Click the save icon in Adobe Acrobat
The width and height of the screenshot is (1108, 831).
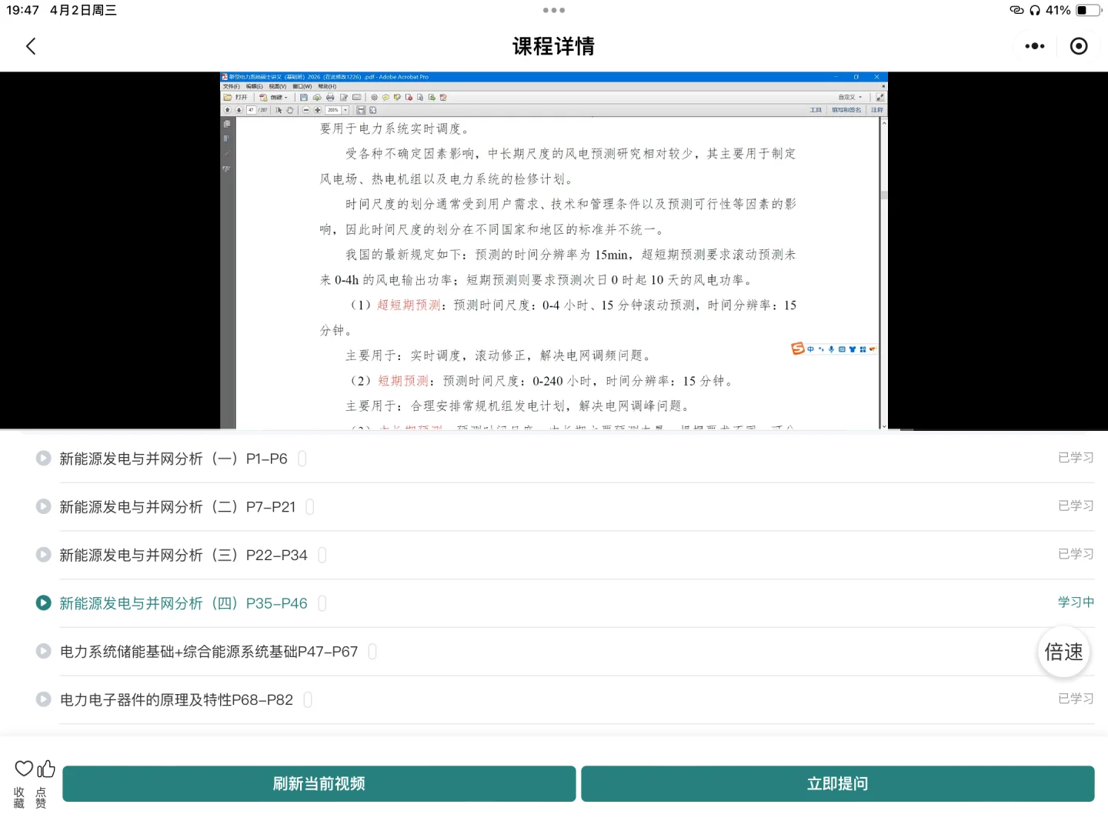304,97
